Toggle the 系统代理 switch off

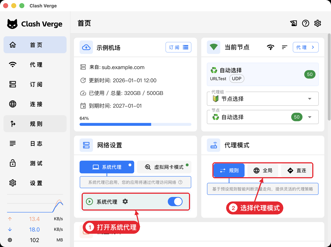pyautogui.click(x=175, y=202)
